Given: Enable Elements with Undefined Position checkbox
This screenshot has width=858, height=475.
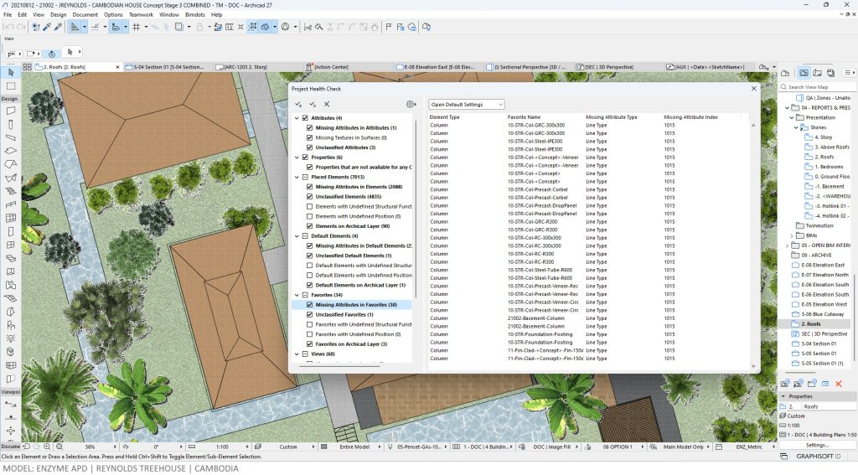Looking at the screenshot, I should coord(309,216).
